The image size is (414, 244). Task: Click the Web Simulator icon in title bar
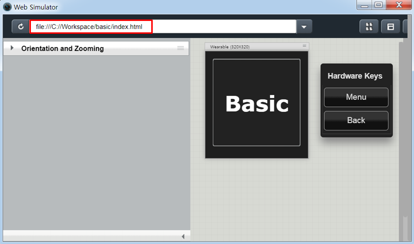[7, 7]
